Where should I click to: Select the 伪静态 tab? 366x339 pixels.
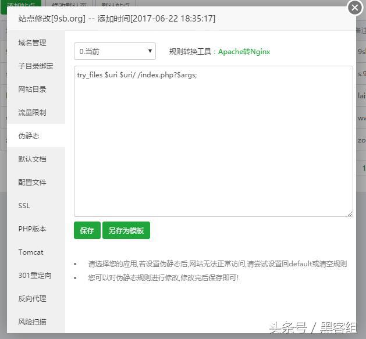[x=36, y=136]
